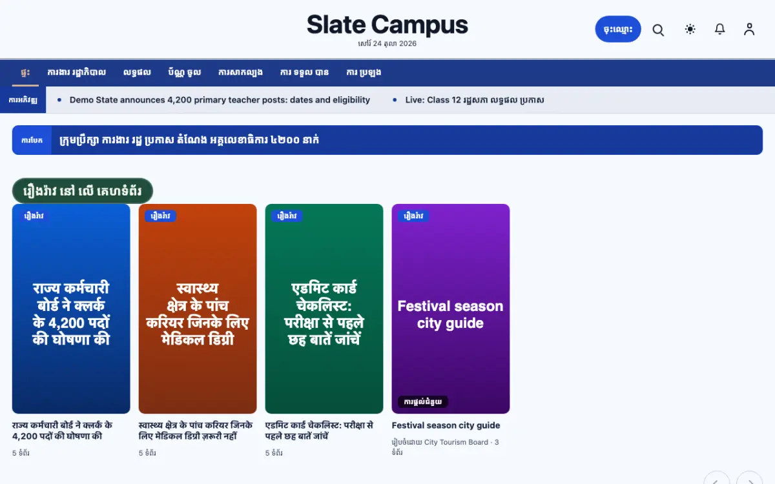The height and width of the screenshot is (484, 775).
Task: Open Demo State 4,200 teacher posts ticker
Action: click(220, 100)
